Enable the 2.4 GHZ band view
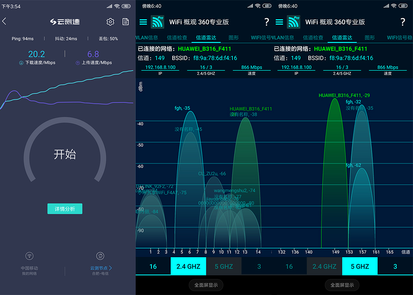The image size is (413, 295). pyautogui.click(x=188, y=266)
